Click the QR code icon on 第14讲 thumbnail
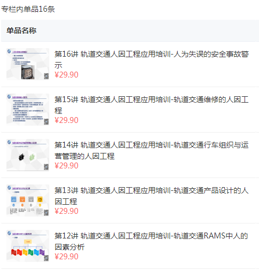This screenshot has height=270, width=259. [x=47, y=167]
